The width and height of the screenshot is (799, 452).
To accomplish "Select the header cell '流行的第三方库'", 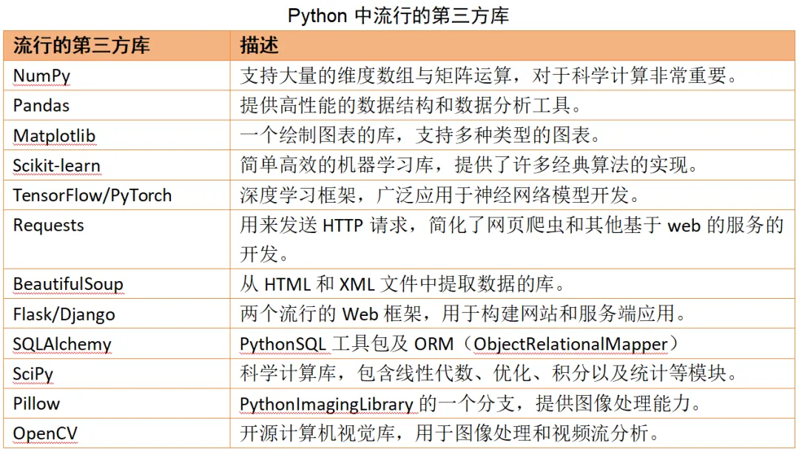I will pyautogui.click(x=117, y=46).
